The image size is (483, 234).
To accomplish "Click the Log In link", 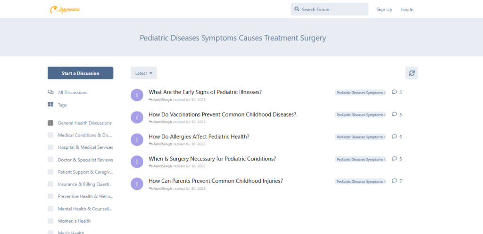I will coord(407,9).
